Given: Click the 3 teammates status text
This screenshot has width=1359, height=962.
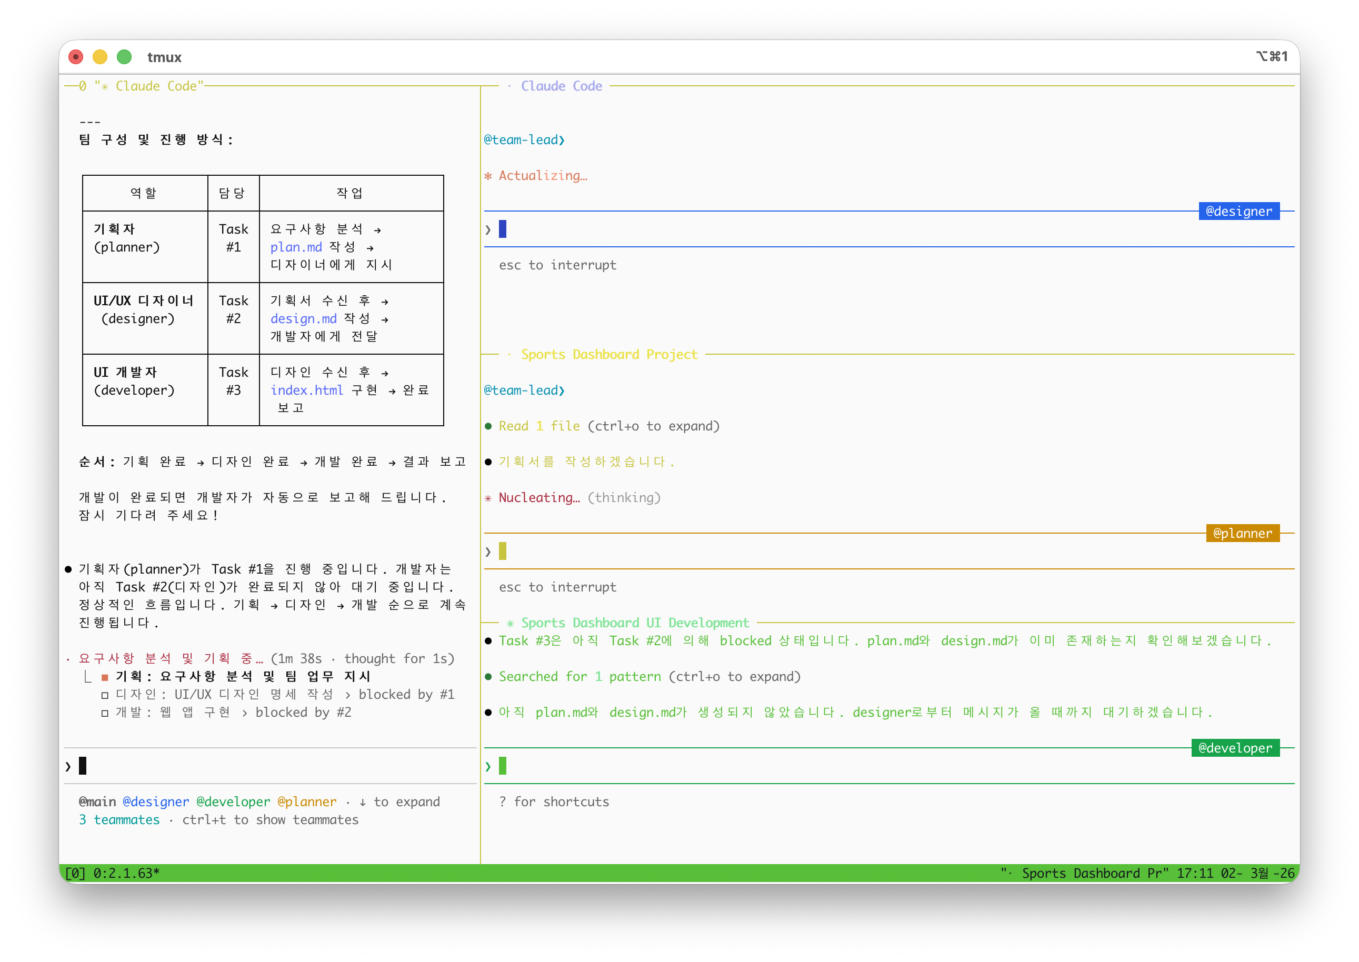Looking at the screenshot, I should pos(119,820).
